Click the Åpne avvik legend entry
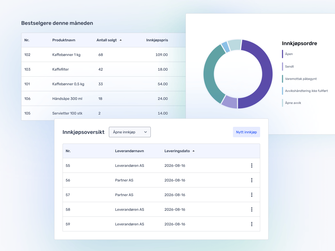Screen dimensions: 335x251 click(x=293, y=103)
